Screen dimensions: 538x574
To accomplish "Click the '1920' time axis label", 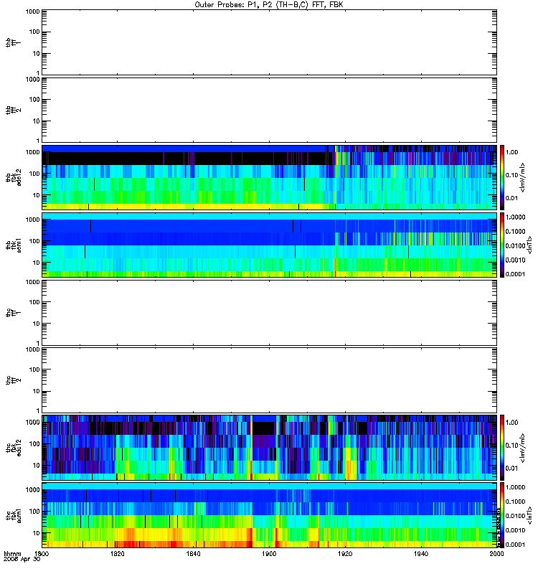I will pos(345,553).
